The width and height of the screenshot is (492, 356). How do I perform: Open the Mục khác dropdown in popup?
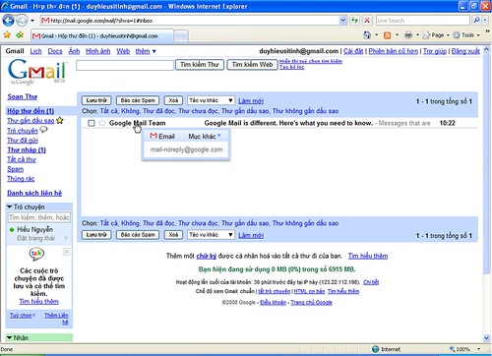tap(205, 136)
